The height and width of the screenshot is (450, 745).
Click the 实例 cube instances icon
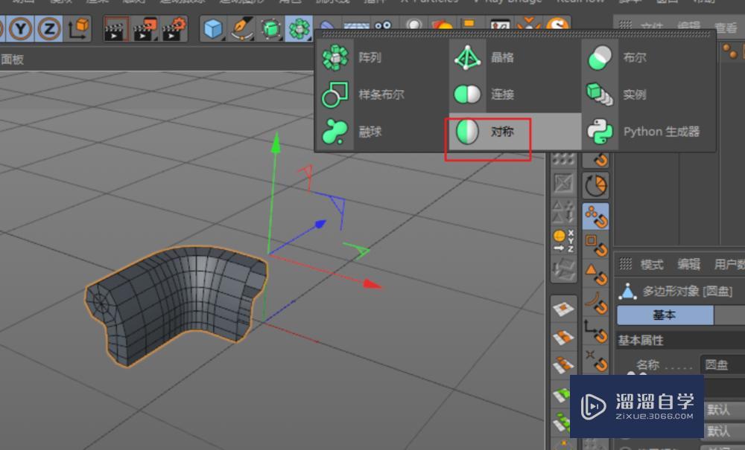click(x=600, y=94)
